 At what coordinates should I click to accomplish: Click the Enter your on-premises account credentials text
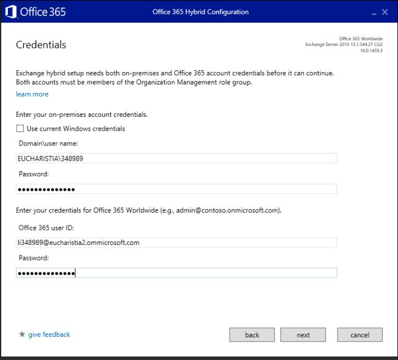81,114
